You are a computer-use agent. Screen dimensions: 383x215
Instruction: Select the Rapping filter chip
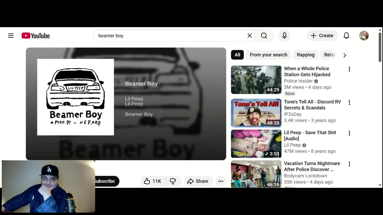(x=306, y=55)
